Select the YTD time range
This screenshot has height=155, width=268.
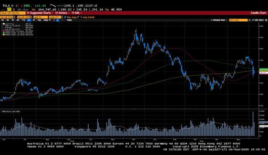coord(24,20)
